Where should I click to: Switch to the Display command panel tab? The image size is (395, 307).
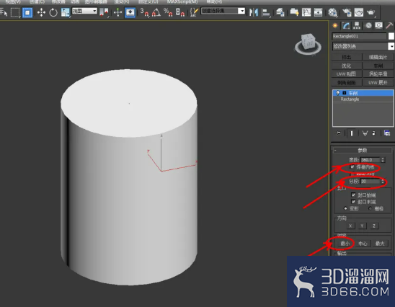click(378, 25)
